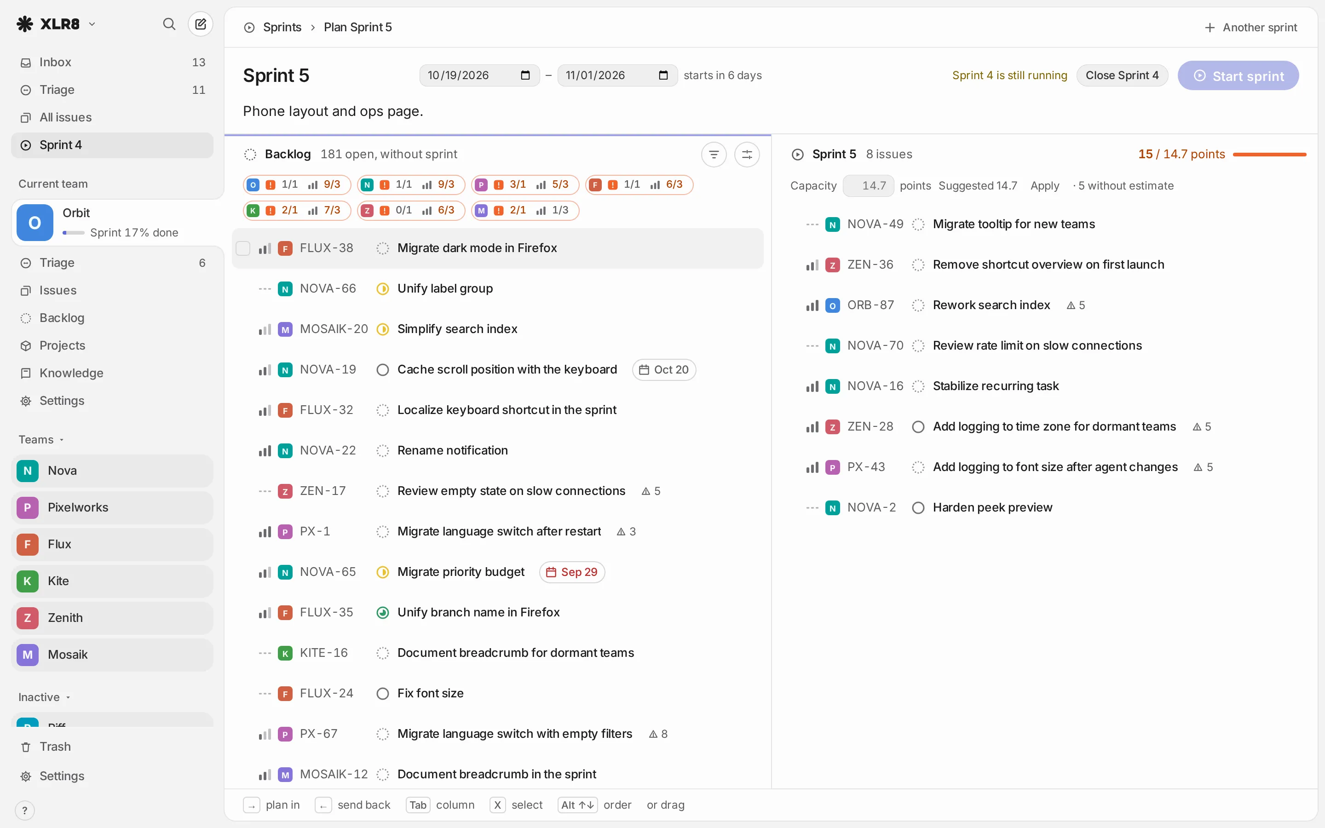Click the Oct 20 due date chip
This screenshot has width=1325, height=828.
663,370
